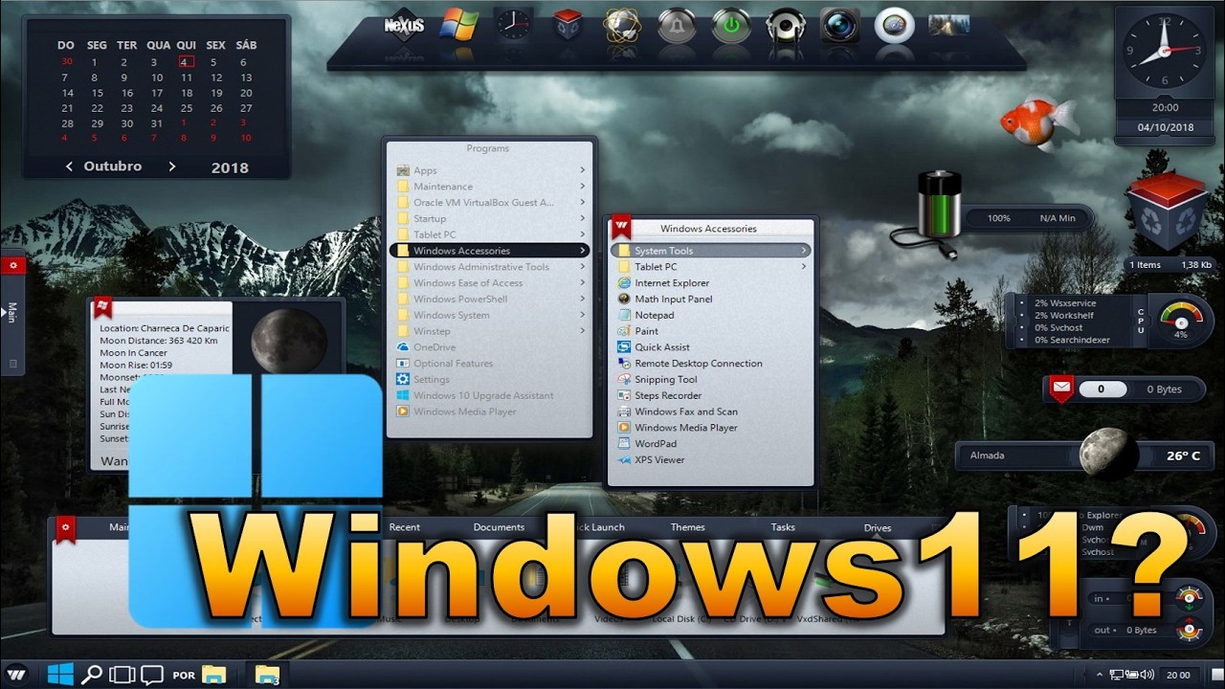Open taskbar Search magnifier
This screenshot has height=689, width=1225.
tap(91, 674)
